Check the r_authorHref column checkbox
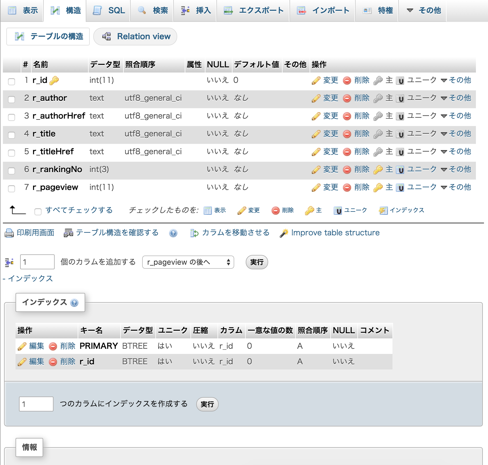488x465 pixels. [12, 117]
